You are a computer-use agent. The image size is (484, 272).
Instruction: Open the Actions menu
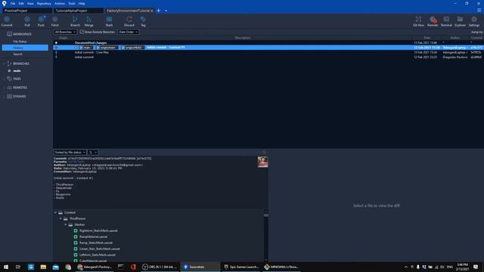point(60,3)
